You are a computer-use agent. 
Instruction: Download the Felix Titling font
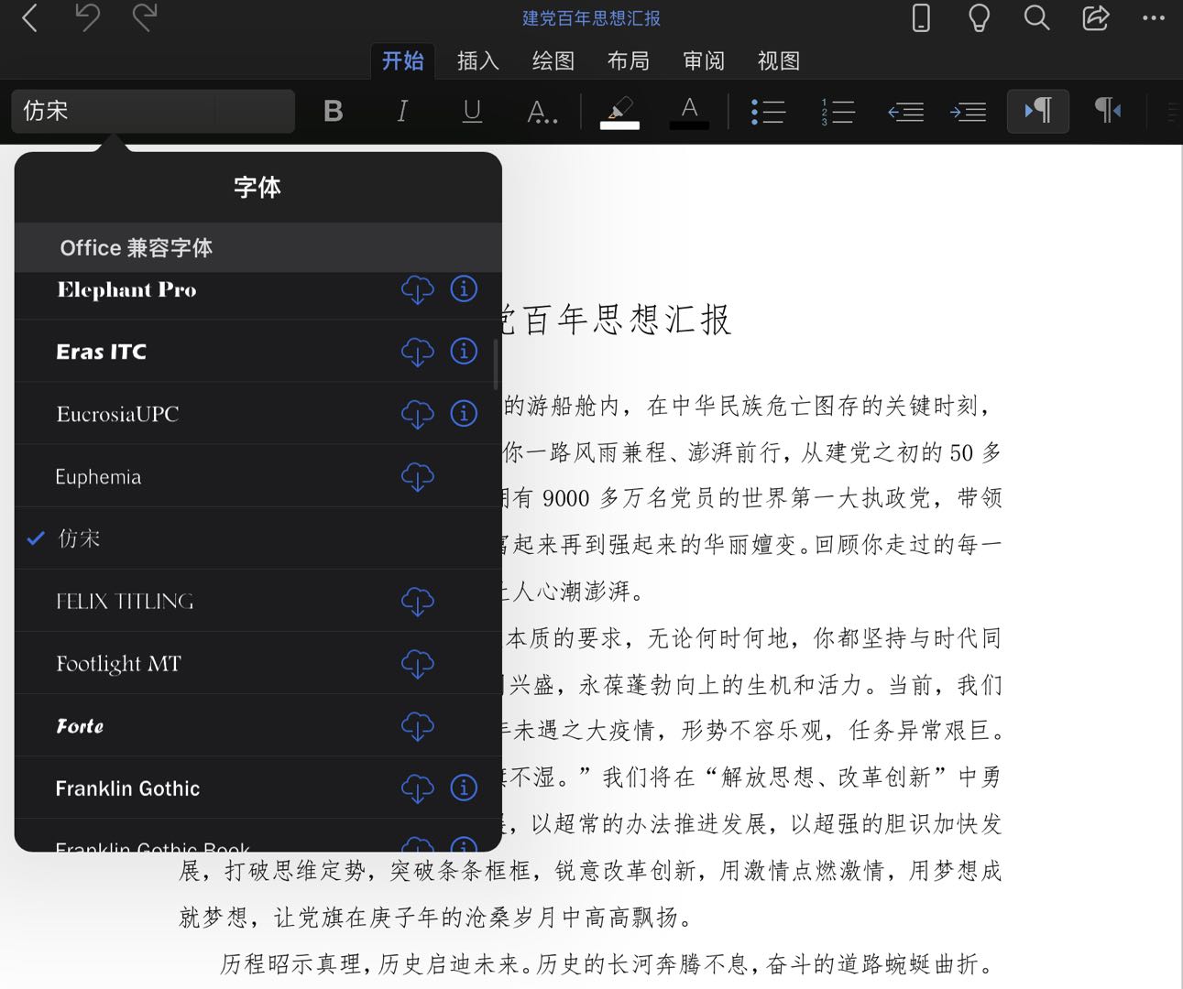tap(417, 601)
